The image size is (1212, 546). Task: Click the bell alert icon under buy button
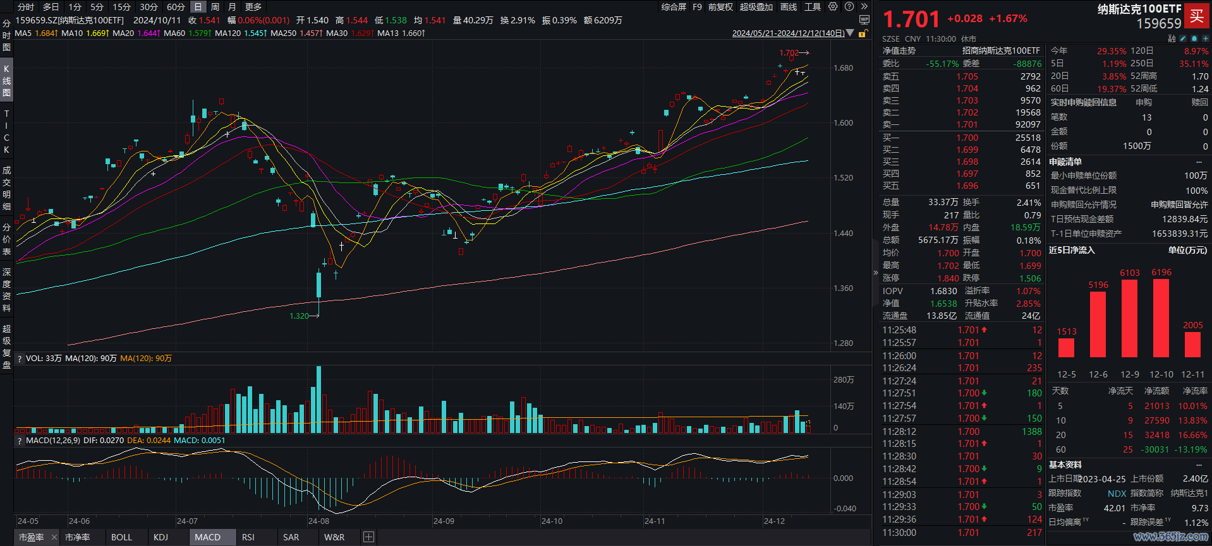pyautogui.click(x=1195, y=39)
